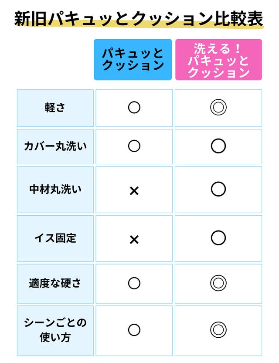Click the 新旧パキュッとクッション比較表 title
This screenshot has height=363, width=279.
click(x=139, y=19)
